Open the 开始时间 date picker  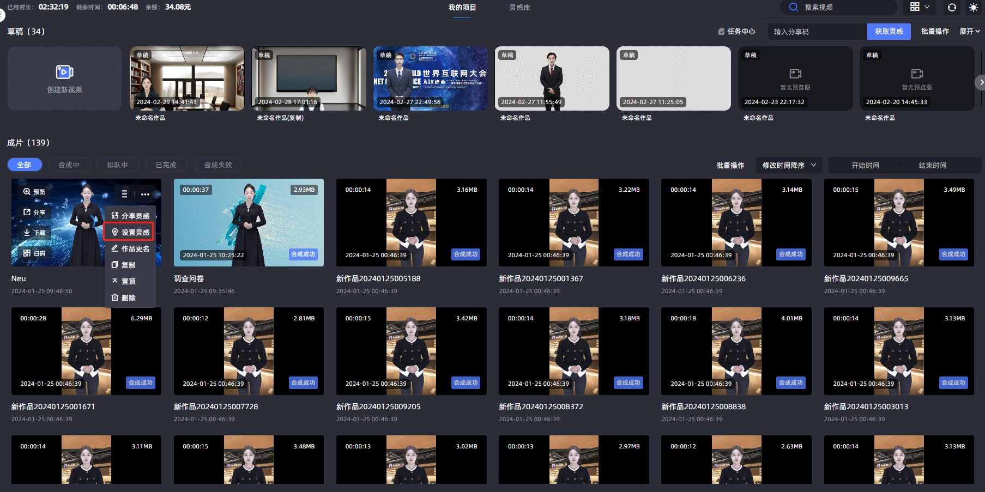click(865, 165)
